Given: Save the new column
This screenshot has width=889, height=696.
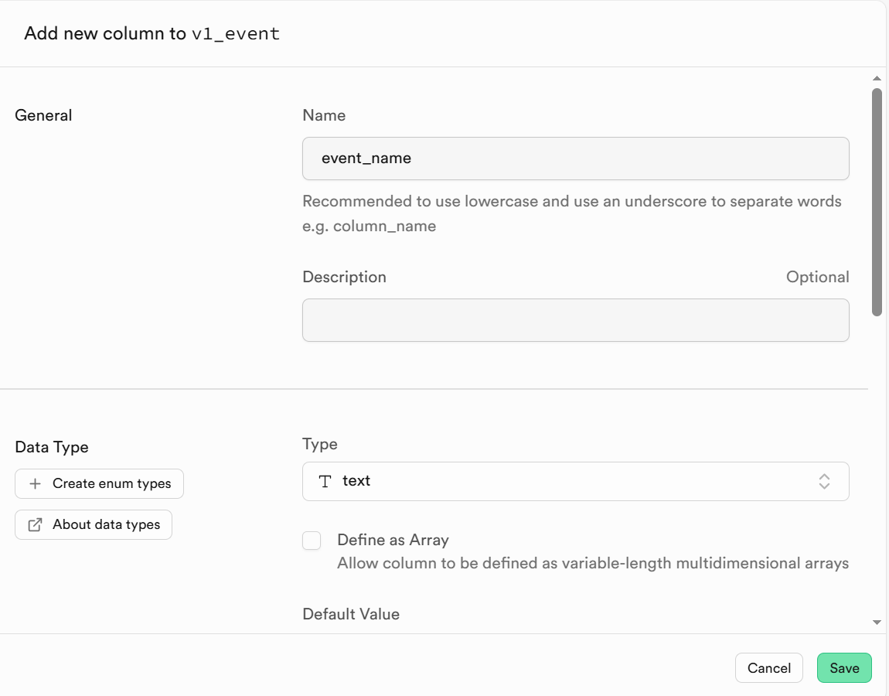Looking at the screenshot, I should tap(844, 668).
